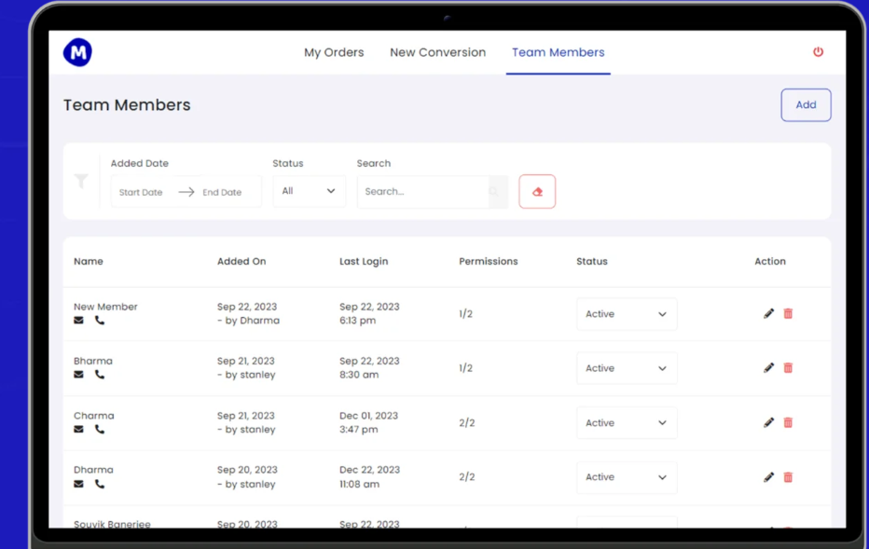Image resolution: width=869 pixels, height=549 pixels.
Task: Open the Status filter dropdown showing All
Action: [309, 191]
